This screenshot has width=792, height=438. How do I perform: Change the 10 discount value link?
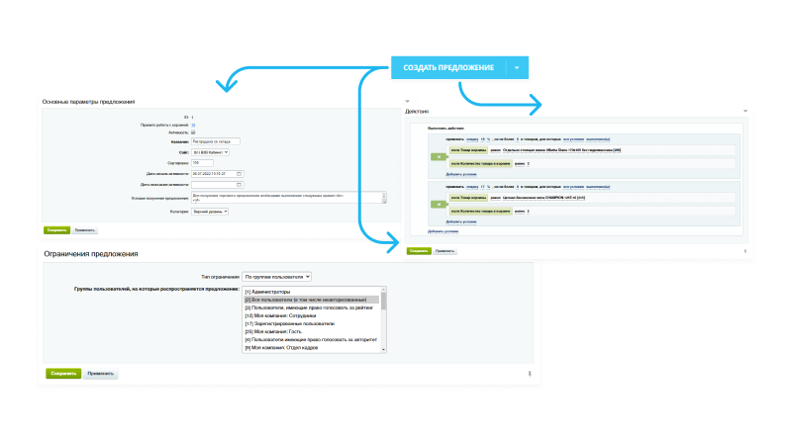click(x=483, y=139)
